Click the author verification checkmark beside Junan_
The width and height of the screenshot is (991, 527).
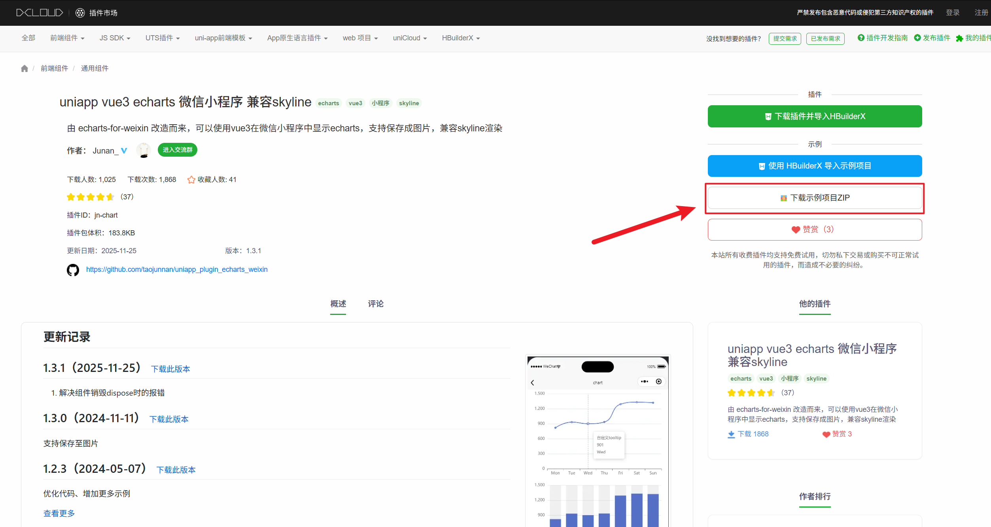click(x=124, y=151)
